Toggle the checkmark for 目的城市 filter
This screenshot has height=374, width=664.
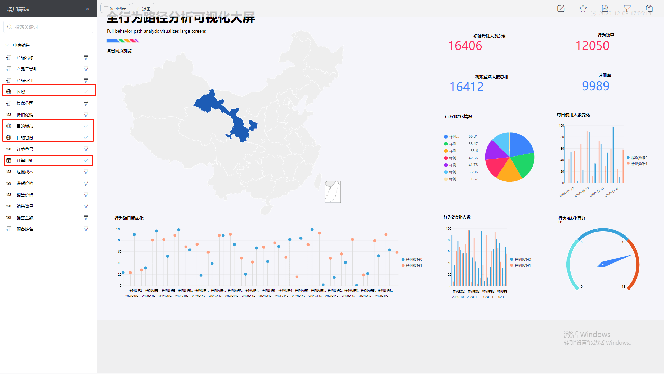(x=86, y=126)
